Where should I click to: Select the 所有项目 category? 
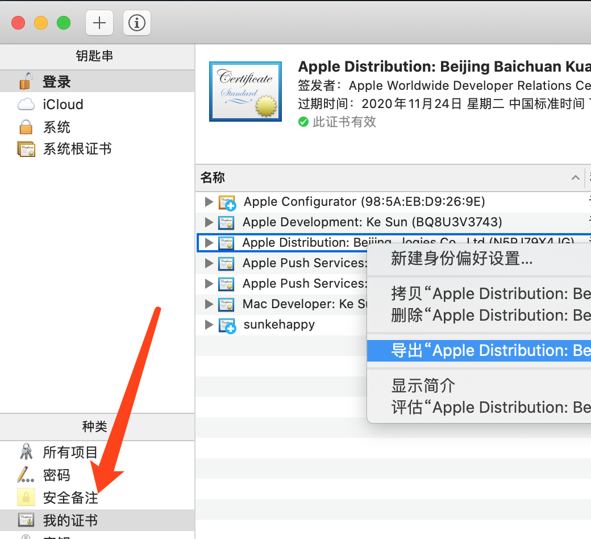[97, 452]
